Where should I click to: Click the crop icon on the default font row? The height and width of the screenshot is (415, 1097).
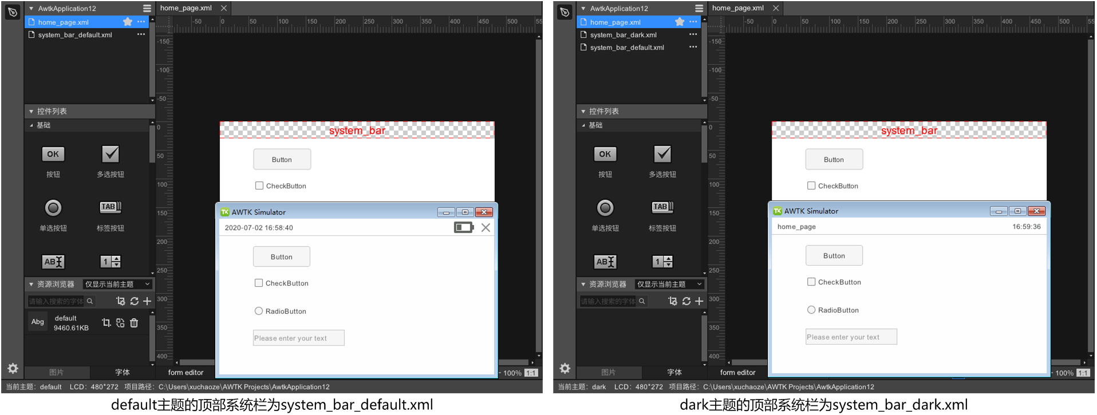(106, 323)
